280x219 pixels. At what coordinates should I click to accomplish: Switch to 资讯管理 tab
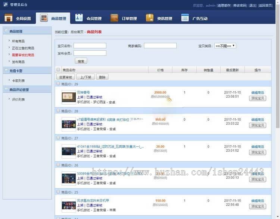tap(159, 18)
